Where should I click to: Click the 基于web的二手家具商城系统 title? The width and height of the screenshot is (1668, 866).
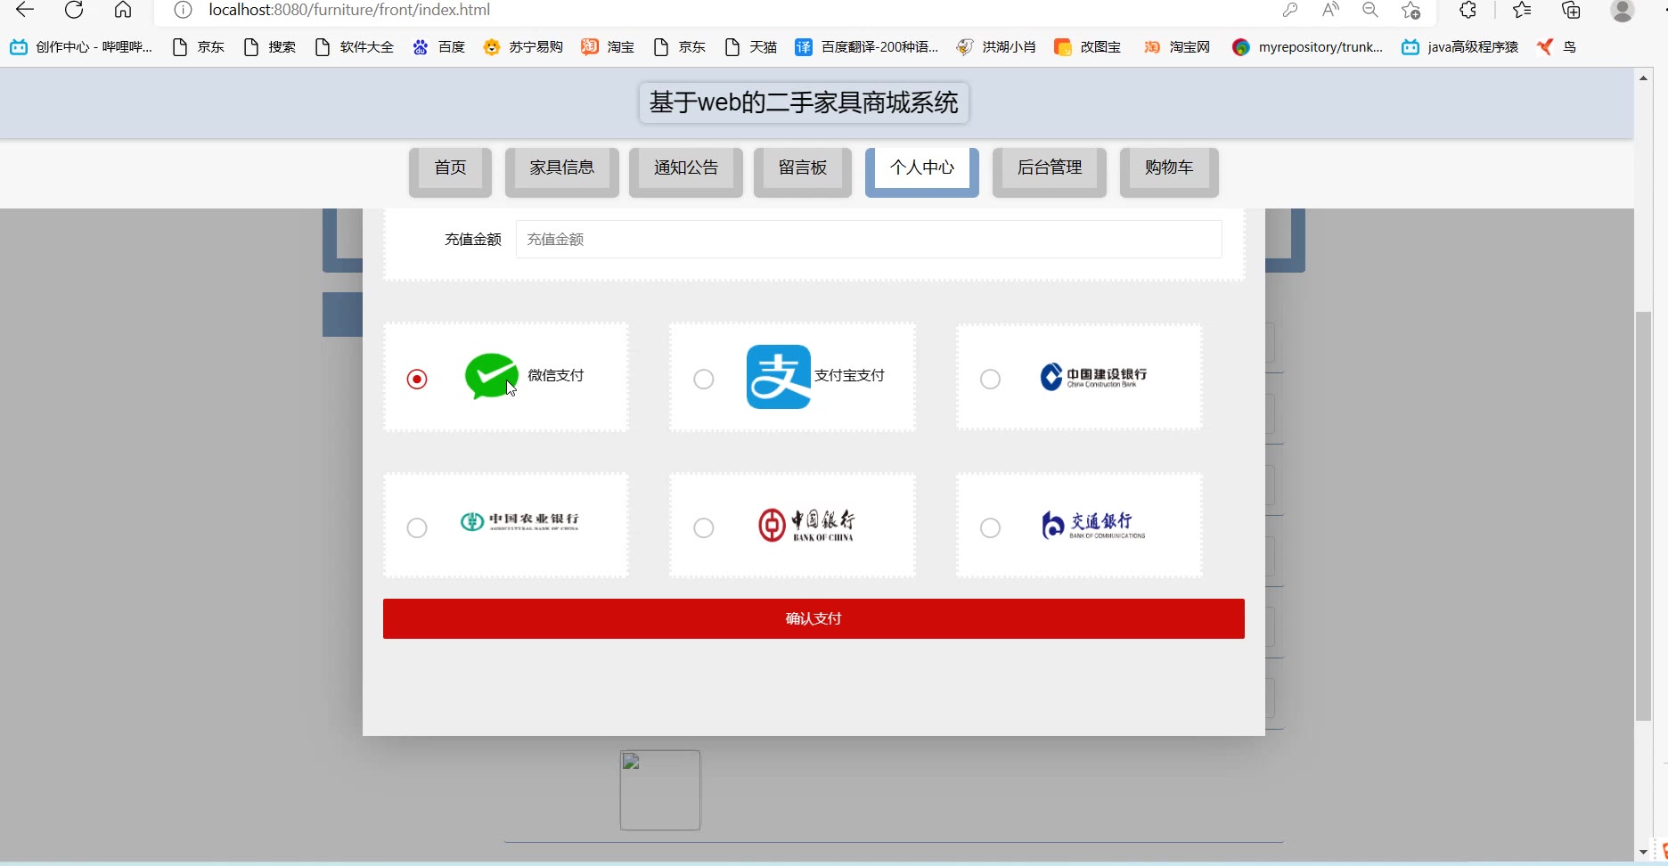804,102
